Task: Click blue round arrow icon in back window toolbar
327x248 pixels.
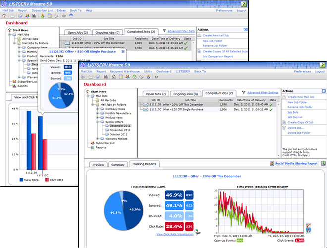Action: tap(71, 16)
